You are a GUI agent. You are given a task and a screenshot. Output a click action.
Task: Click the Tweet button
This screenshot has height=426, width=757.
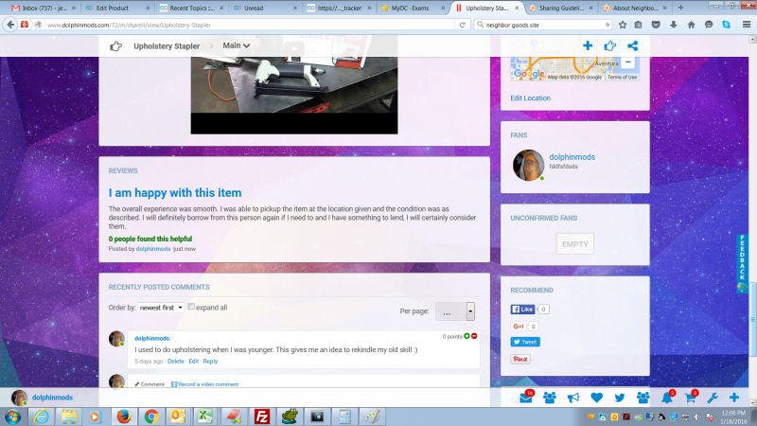(x=525, y=342)
